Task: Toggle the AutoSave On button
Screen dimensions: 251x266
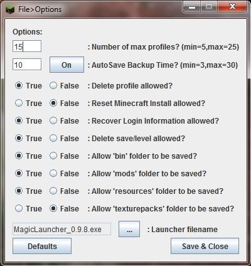Action: pos(67,65)
